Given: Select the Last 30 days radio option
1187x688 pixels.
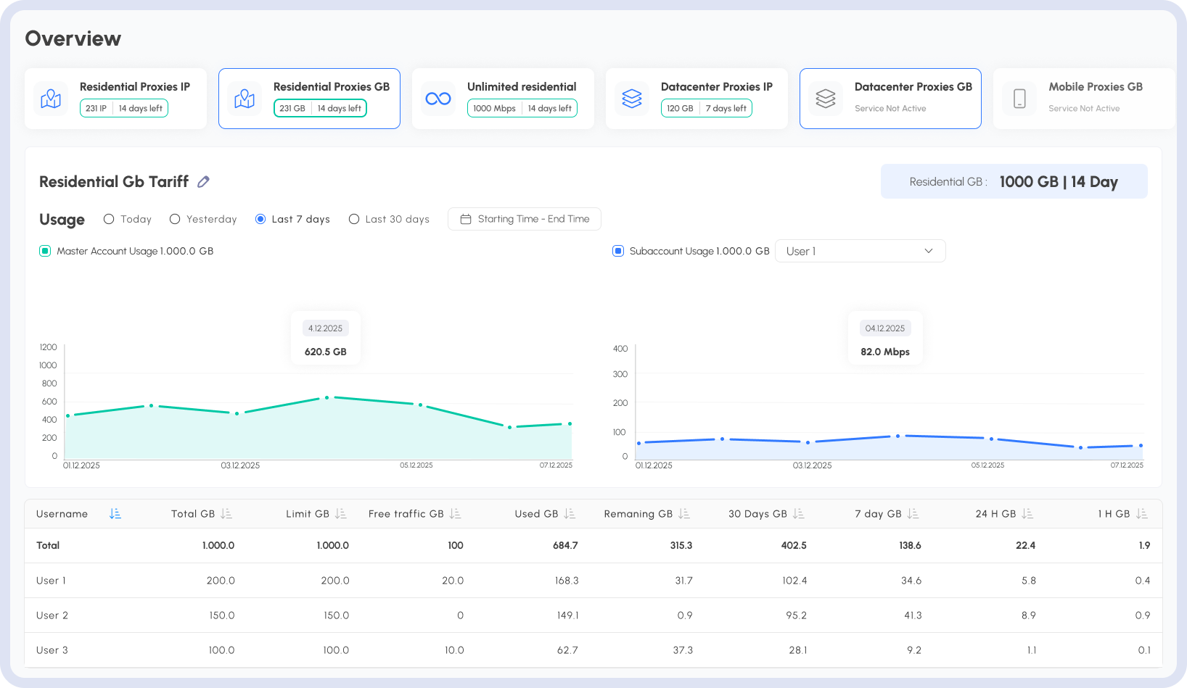Looking at the screenshot, I should [x=354, y=219].
